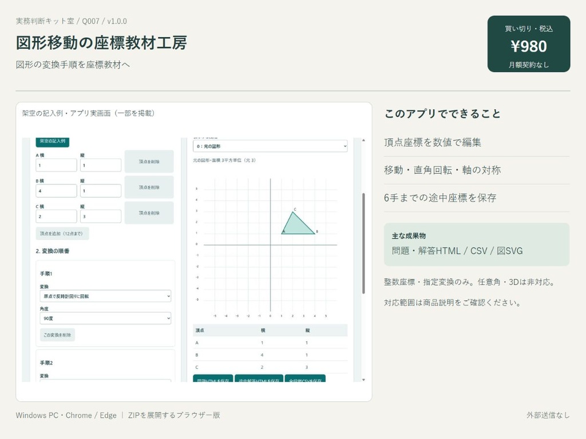Click the B 縦 coordinate input
The image size is (586, 439).
(x=101, y=191)
